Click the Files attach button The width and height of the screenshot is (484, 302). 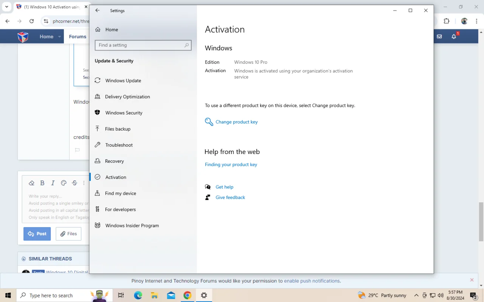[x=68, y=234]
